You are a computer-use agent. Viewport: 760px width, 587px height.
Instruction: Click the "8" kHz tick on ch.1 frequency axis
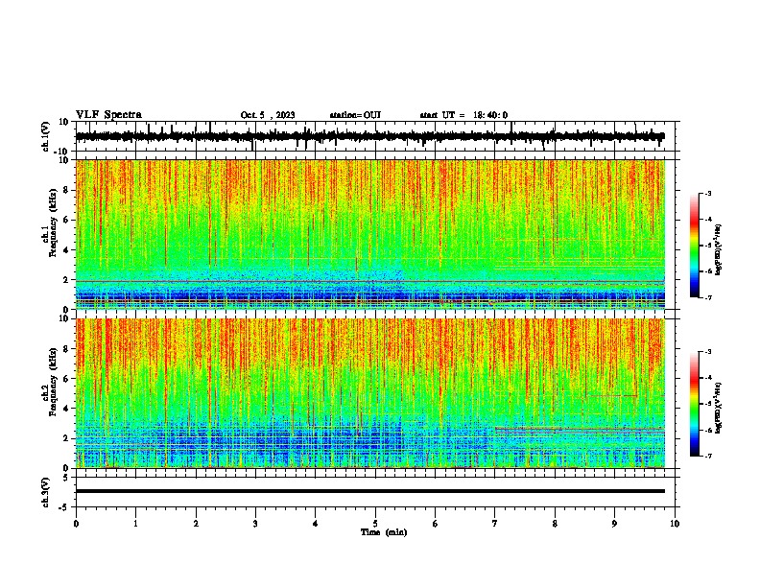[66, 190]
